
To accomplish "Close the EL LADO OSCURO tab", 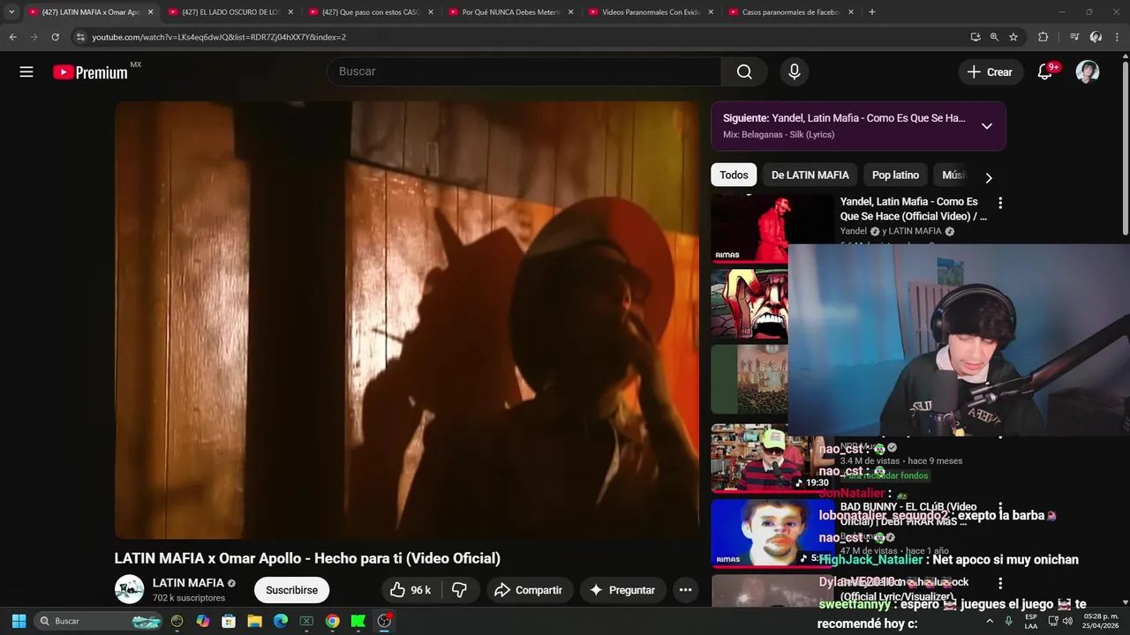I will [x=290, y=12].
